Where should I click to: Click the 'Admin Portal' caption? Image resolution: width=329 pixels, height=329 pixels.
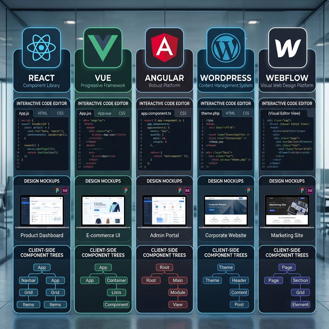[x=164, y=235]
